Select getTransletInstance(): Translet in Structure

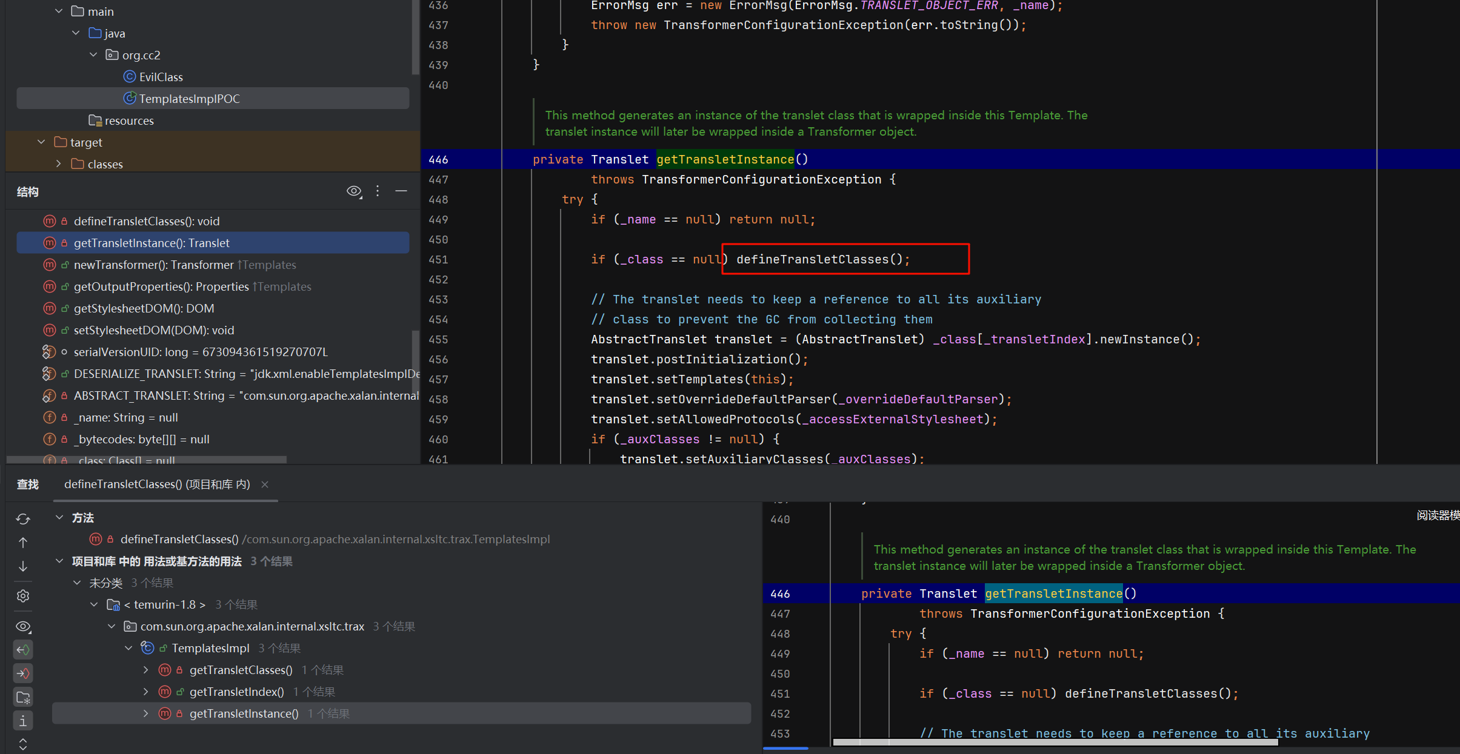pos(213,243)
